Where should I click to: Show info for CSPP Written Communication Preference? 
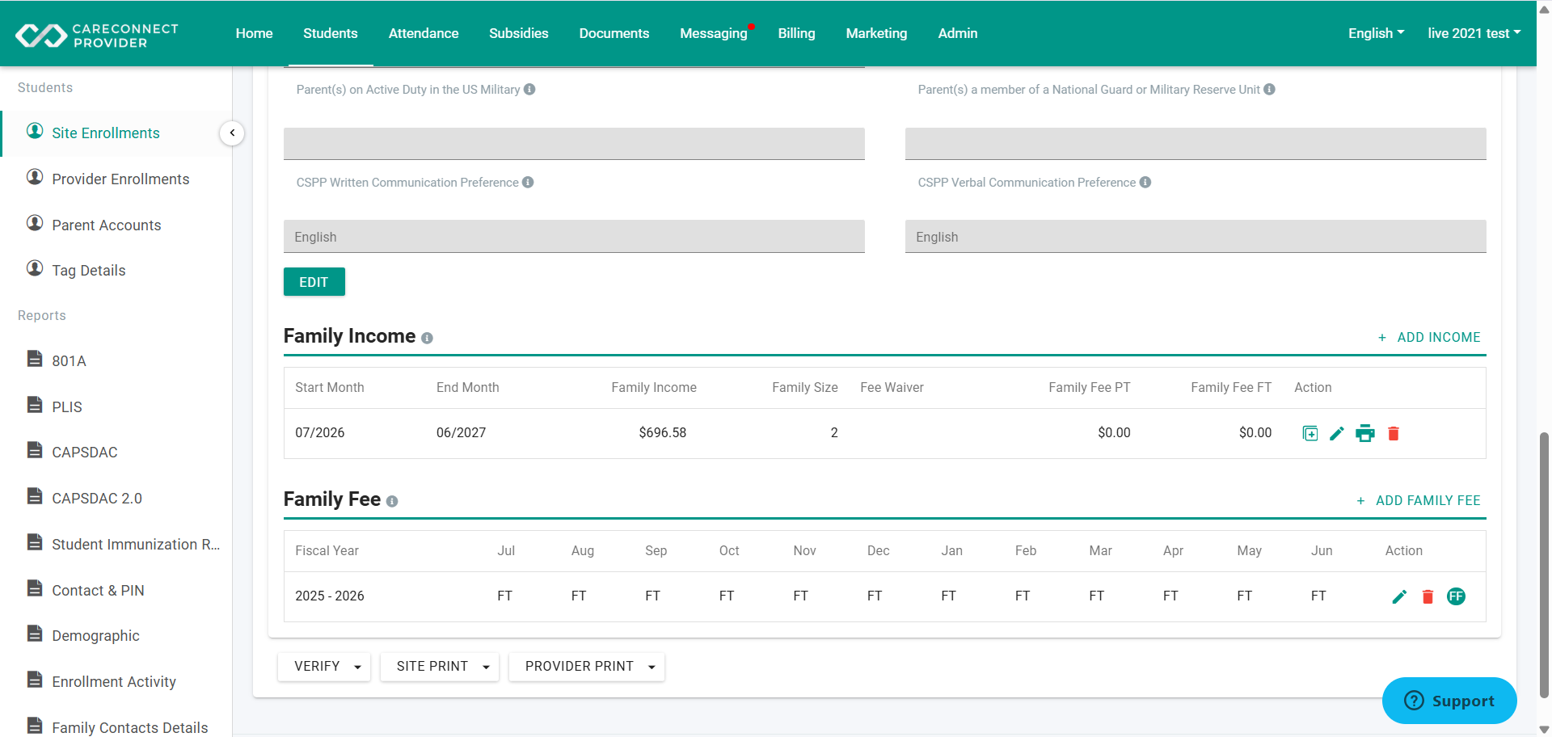pos(528,183)
